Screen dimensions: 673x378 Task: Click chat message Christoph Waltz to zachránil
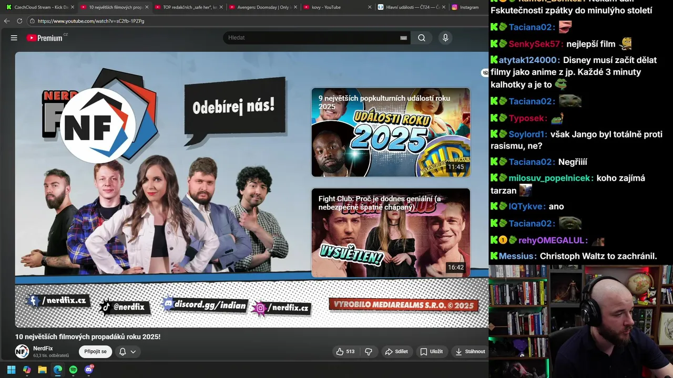click(x=598, y=257)
